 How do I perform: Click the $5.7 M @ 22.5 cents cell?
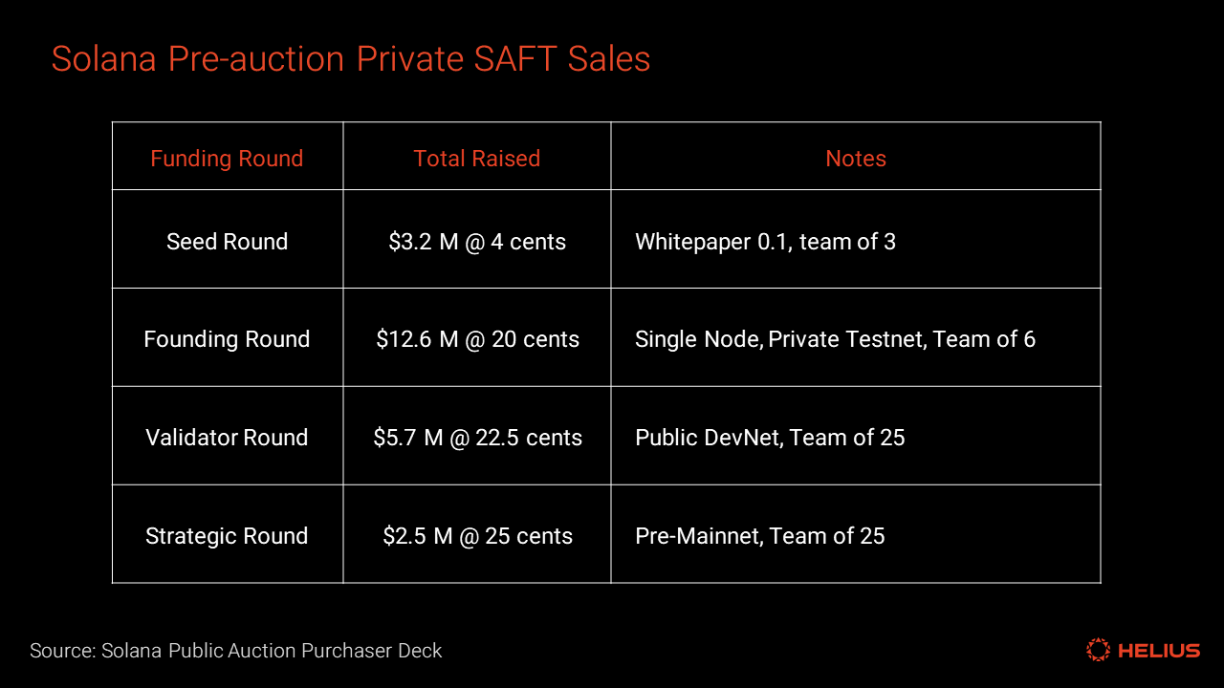pos(476,438)
